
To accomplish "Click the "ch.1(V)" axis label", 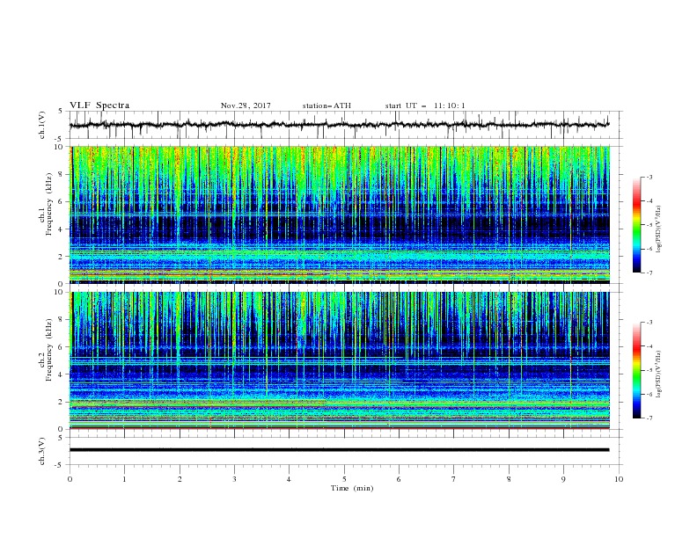I will (x=42, y=125).
